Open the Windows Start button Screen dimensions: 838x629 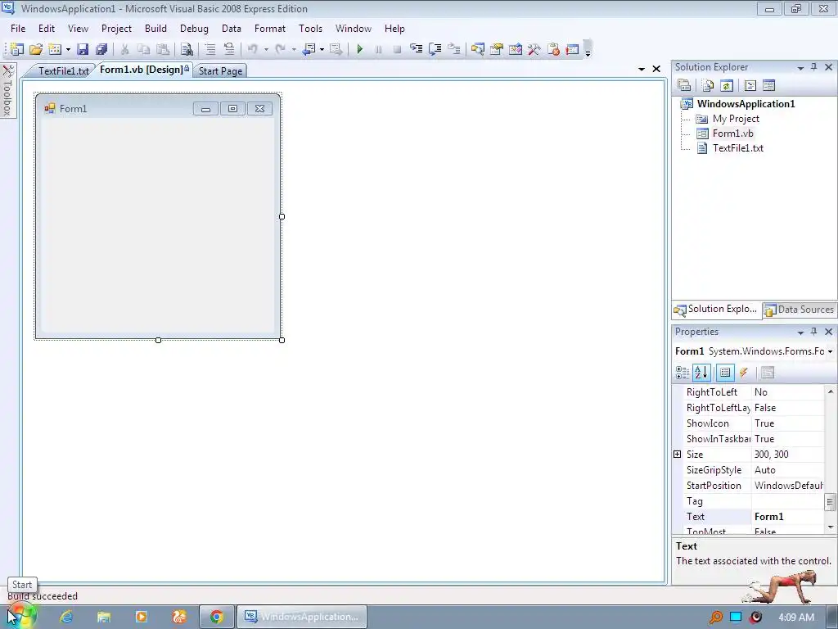click(21, 617)
